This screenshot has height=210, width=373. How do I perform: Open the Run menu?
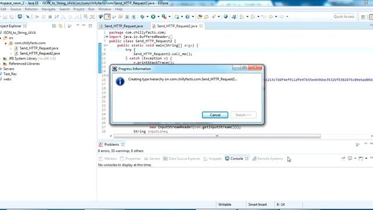92,9
